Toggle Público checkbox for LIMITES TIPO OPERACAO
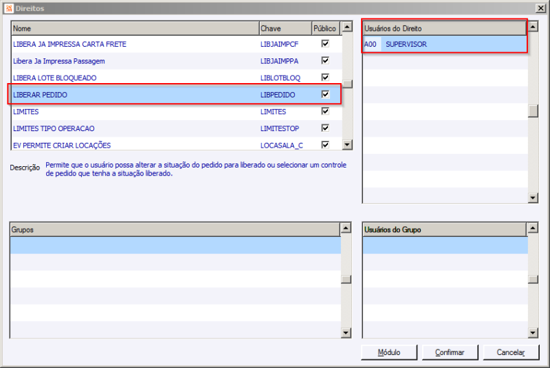550x368 pixels. point(325,128)
